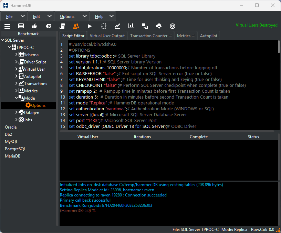
Task: Click script line 11 set mode Replica
Action: point(121,103)
